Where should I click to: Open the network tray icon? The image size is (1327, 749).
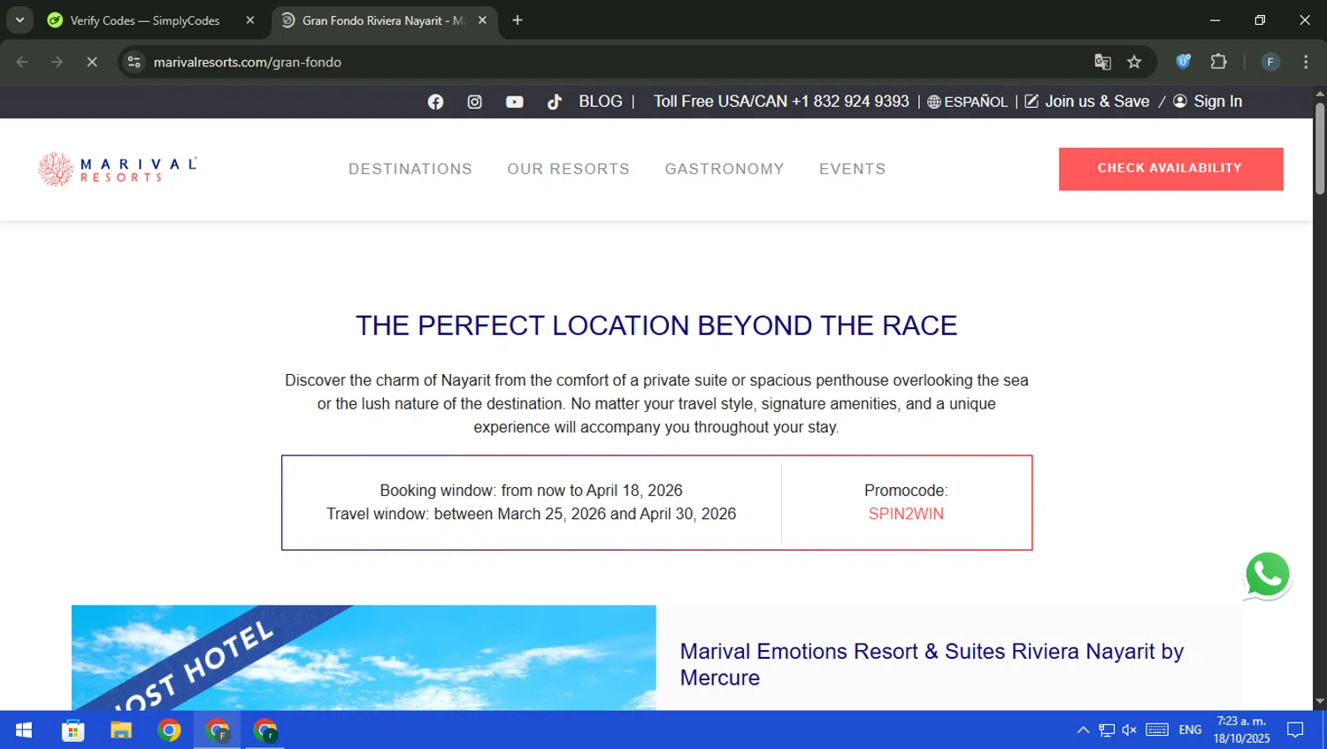pyautogui.click(x=1107, y=730)
